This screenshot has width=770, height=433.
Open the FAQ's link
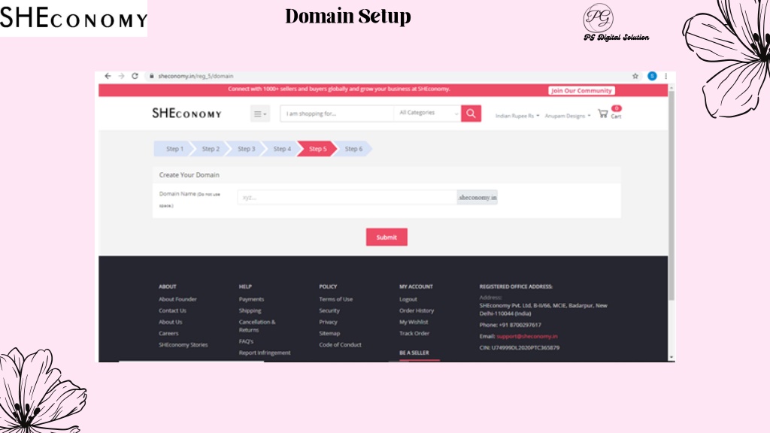[x=246, y=341]
